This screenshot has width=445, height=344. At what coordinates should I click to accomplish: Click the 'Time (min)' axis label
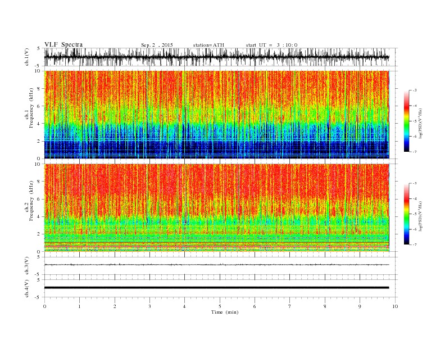225,312
